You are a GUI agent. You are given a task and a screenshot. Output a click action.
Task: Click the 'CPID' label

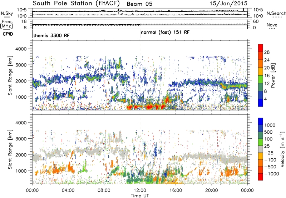pyautogui.click(x=8, y=34)
